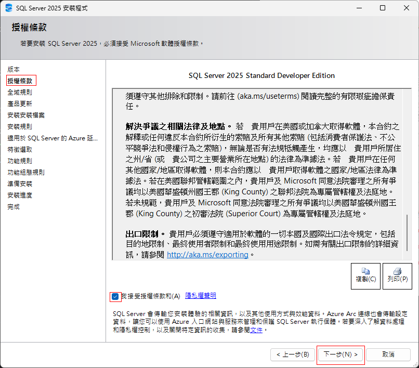Select the 特徵選取 step in the sidebar
419x368 pixels.
point(20,150)
